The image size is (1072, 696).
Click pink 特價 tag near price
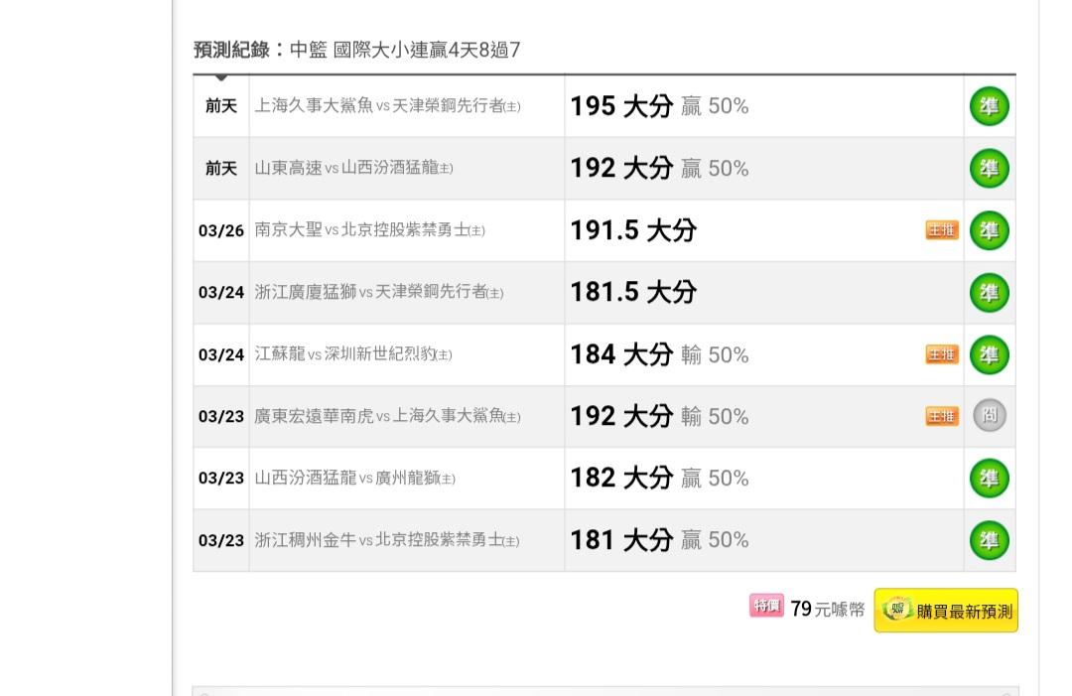766,606
